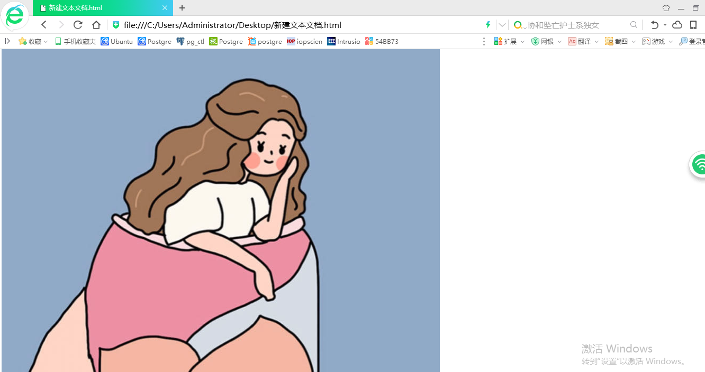705x372 pixels.
Task: Open the restore-closed-tabs dropdown next to undo arrow
Action: [x=664, y=24]
